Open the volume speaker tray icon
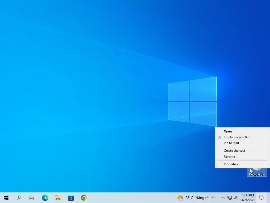Screen dimensions: 270x203 coord(235,198)
